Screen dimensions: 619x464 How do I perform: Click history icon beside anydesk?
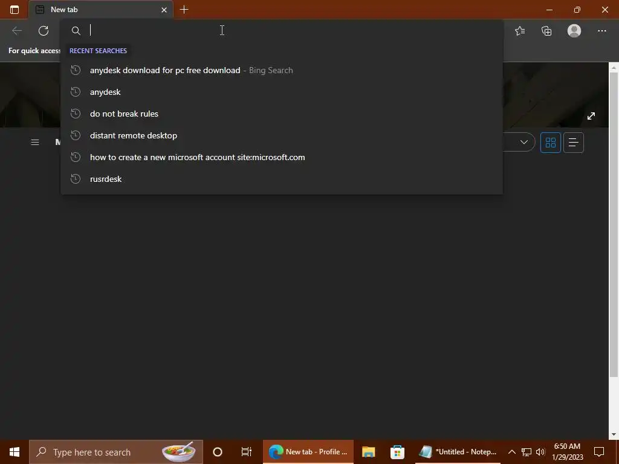[x=76, y=92]
